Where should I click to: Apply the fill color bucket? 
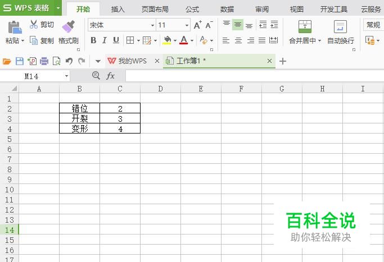point(167,40)
